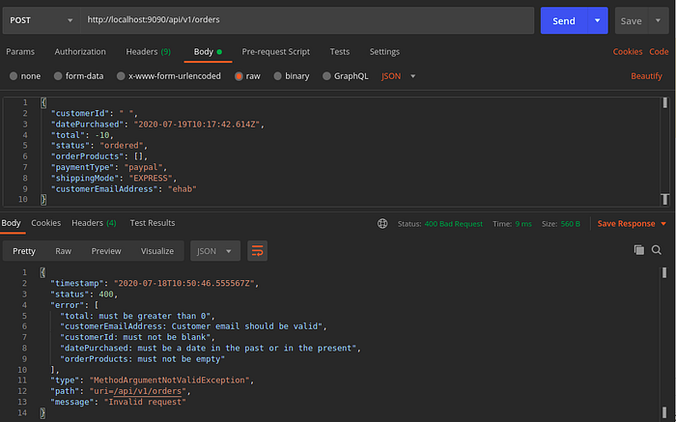Switch to the Headers (9) request tab
This screenshot has width=676, height=422.
(149, 52)
